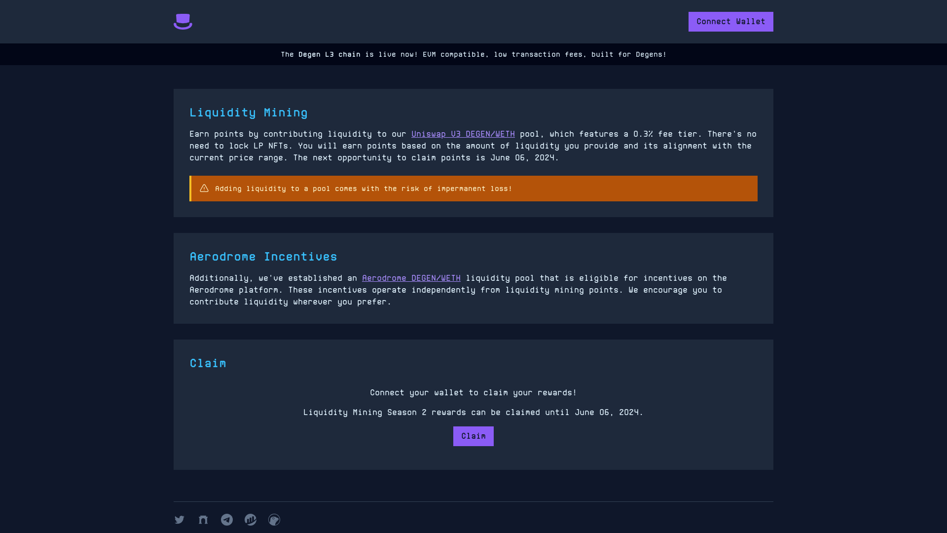Open the CoinGecko gecko icon link

274,520
